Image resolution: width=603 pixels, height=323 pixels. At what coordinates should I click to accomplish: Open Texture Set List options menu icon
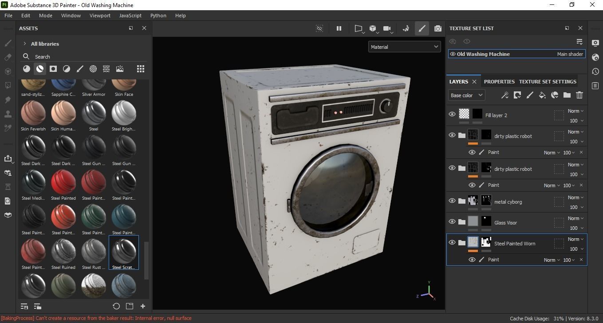(x=579, y=42)
